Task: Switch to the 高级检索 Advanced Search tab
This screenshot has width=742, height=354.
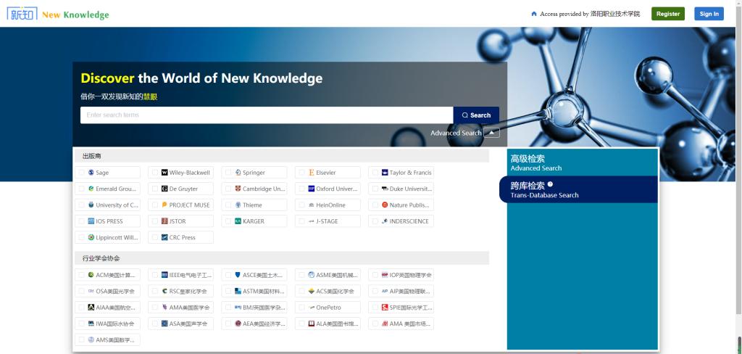Action: (x=536, y=162)
